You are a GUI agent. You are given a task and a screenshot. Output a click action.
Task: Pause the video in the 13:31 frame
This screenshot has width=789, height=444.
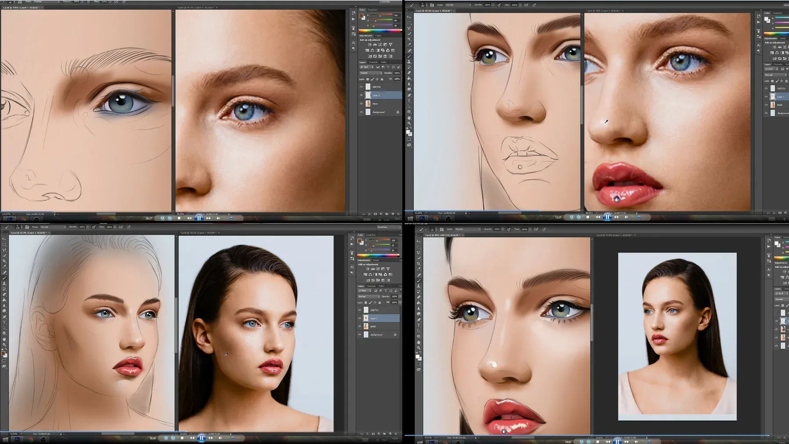point(607,217)
